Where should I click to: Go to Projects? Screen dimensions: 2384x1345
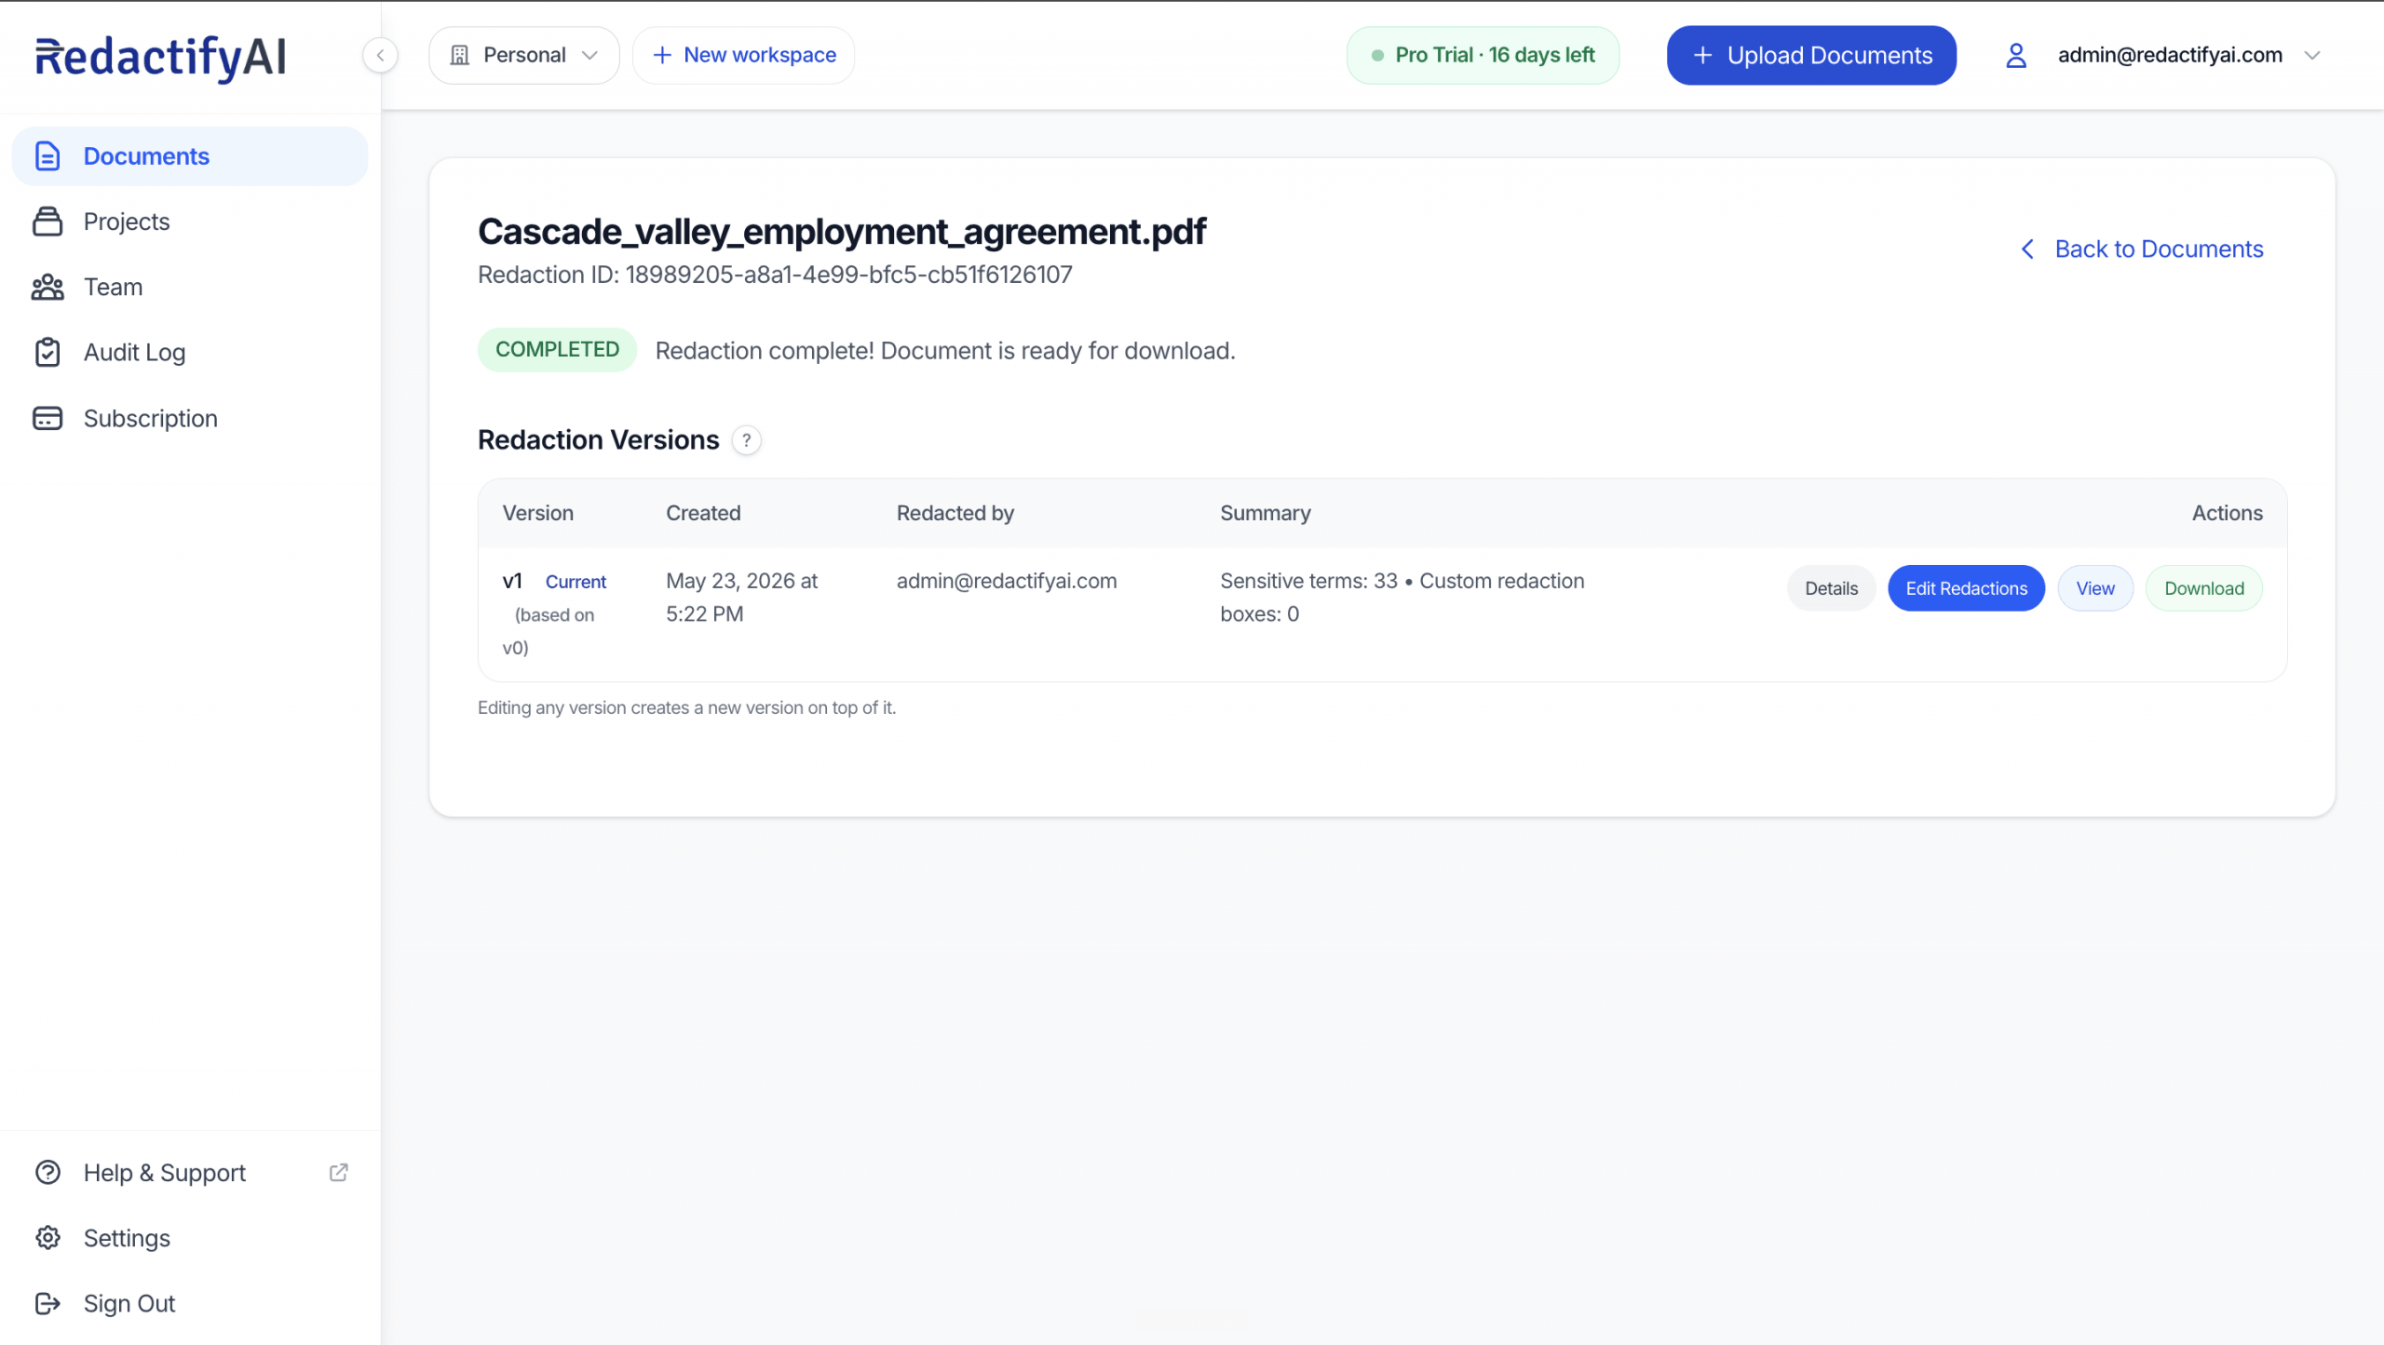(190, 222)
